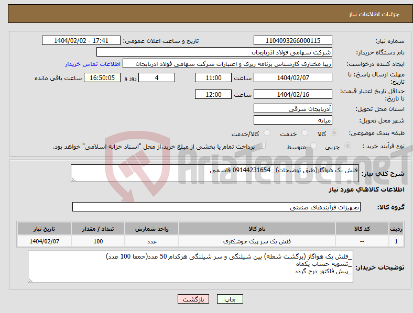Click the چاپ print button

click(230, 299)
